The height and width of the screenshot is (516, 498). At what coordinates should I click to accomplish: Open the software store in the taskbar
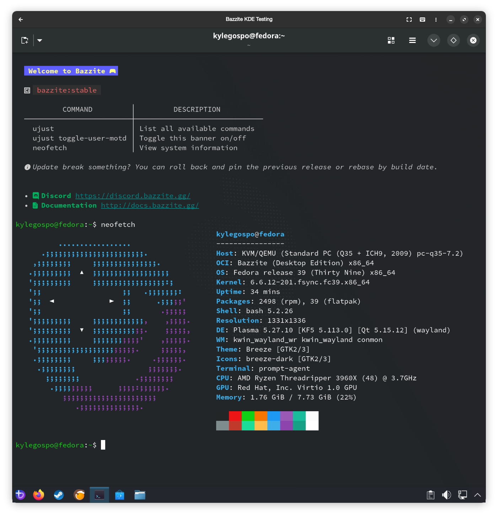coord(120,495)
